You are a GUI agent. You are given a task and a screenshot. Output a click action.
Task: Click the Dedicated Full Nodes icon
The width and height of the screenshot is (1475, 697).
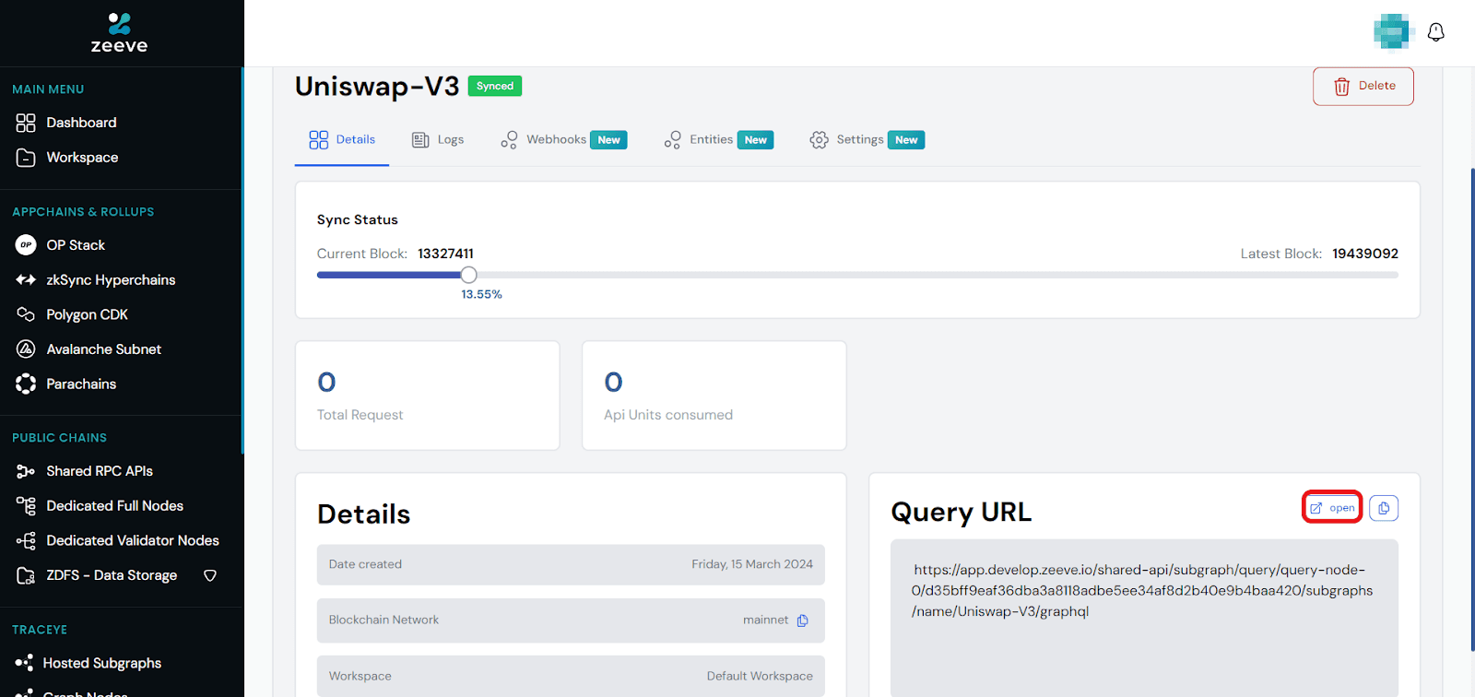26,505
